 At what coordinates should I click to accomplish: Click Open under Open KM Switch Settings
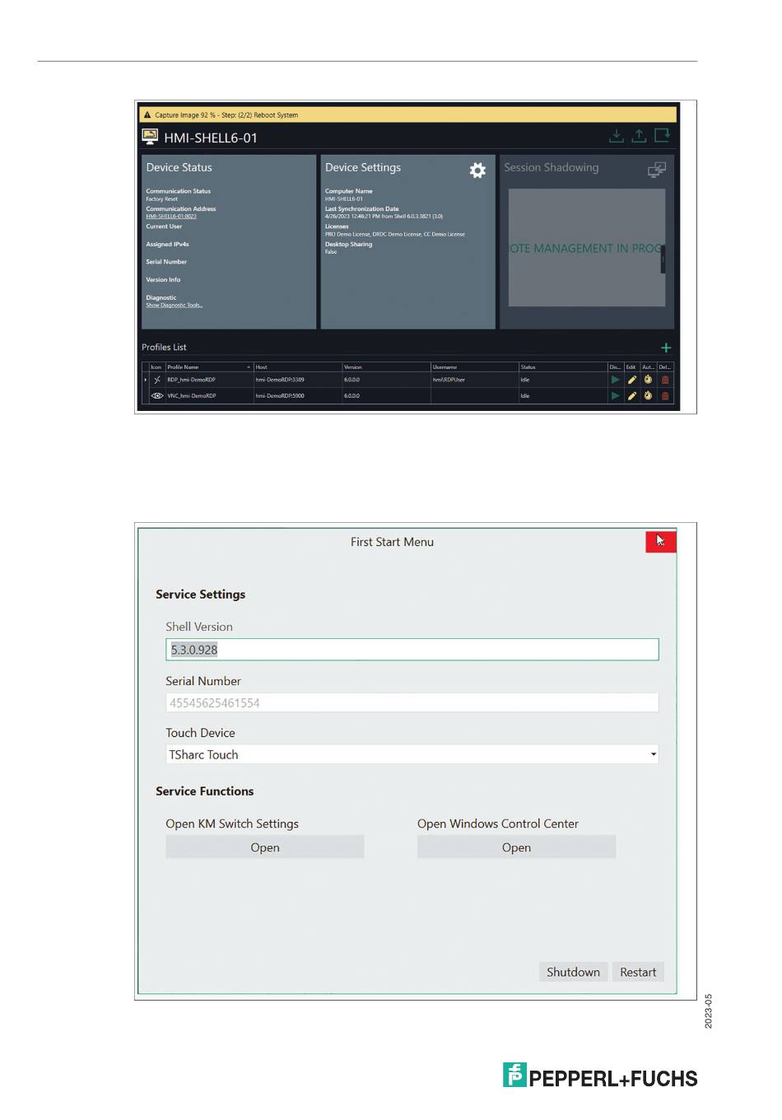click(x=265, y=847)
